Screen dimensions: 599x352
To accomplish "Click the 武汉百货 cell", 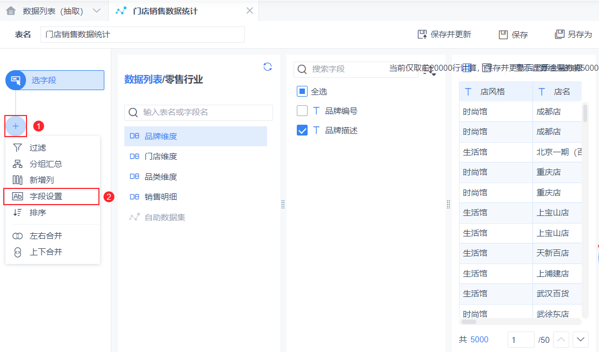I will coord(557,294).
